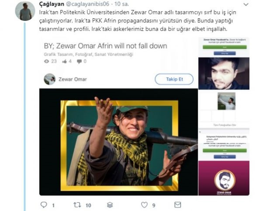Click green Facebook signup button at top

[224, 47]
